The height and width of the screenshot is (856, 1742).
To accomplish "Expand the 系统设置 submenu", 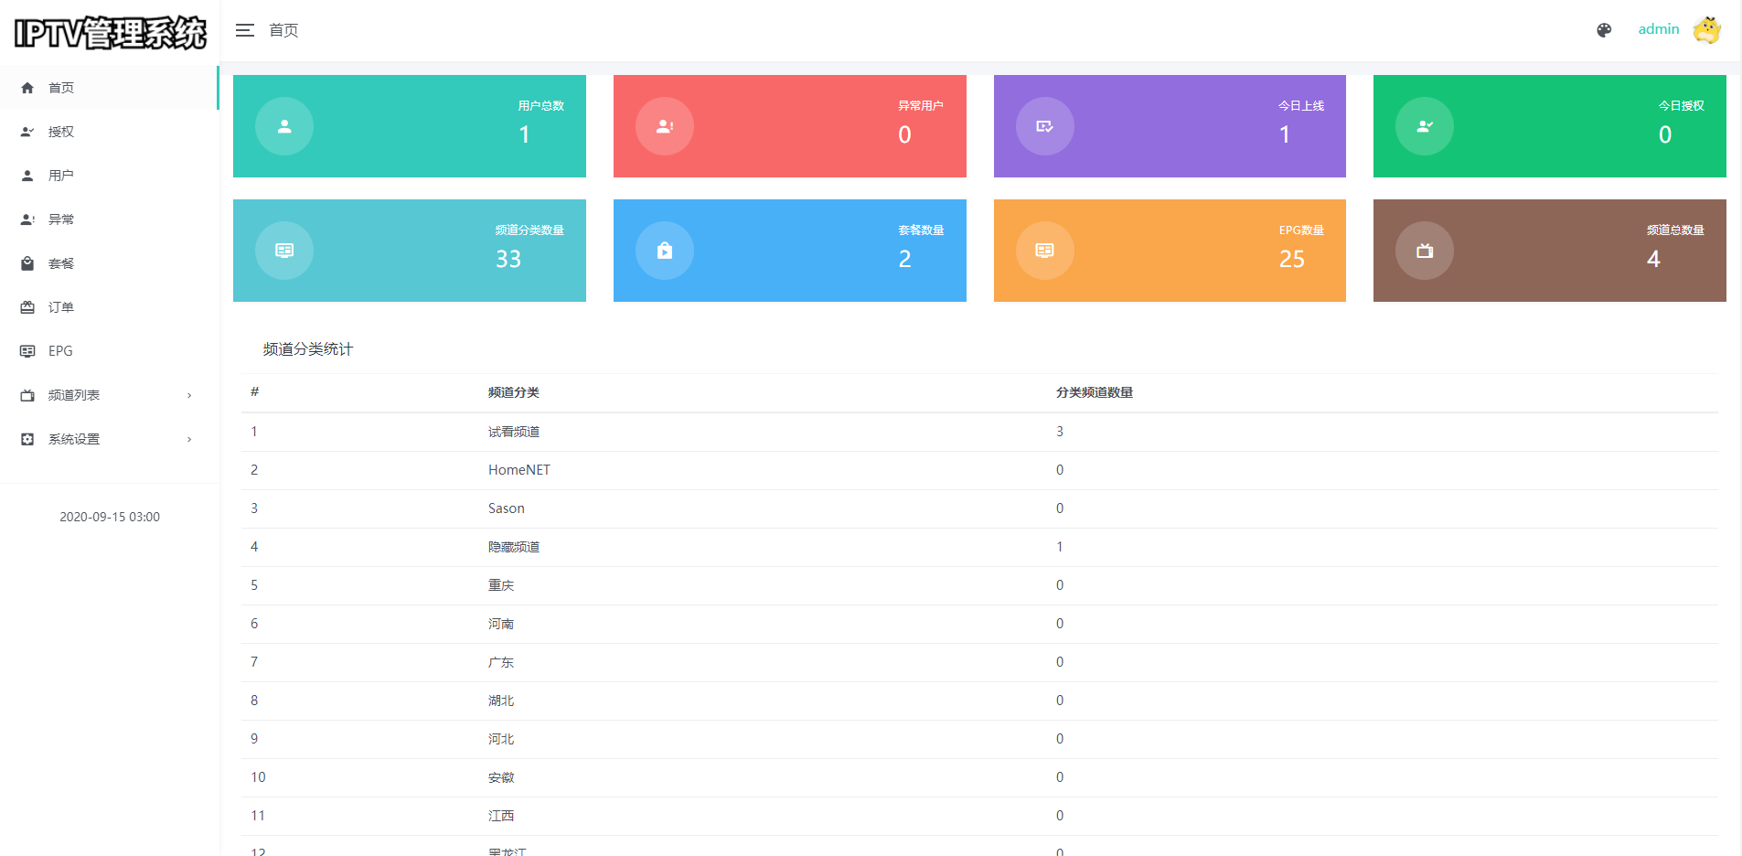I will (x=189, y=438).
